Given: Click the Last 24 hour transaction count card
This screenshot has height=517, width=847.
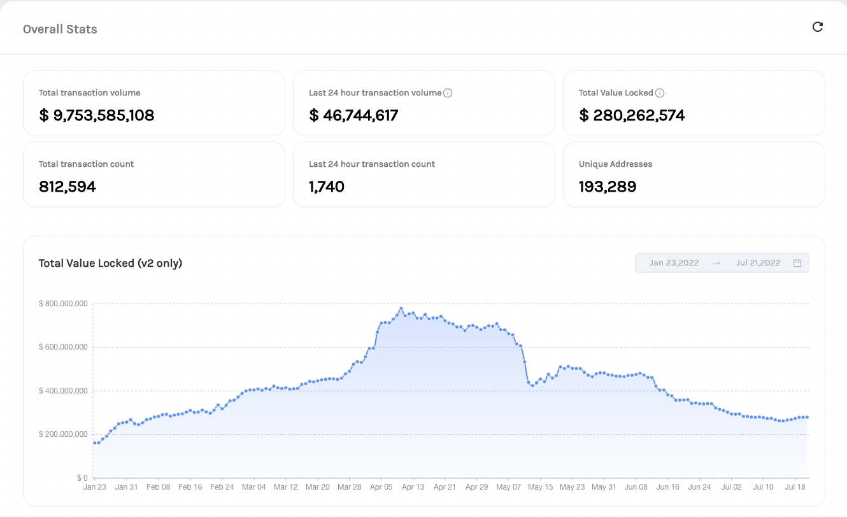Looking at the screenshot, I should [x=423, y=174].
